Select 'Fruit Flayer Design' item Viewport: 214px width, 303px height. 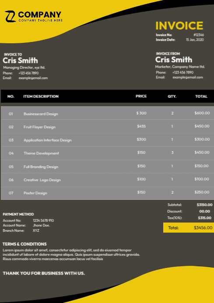coord(40,127)
